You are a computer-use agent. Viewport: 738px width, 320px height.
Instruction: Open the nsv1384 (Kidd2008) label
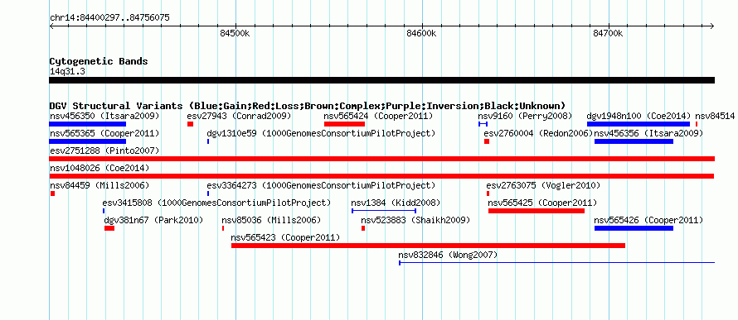coord(396,203)
